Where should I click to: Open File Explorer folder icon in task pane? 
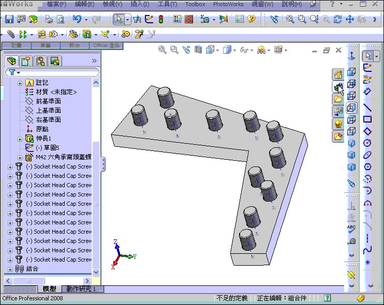(338, 99)
